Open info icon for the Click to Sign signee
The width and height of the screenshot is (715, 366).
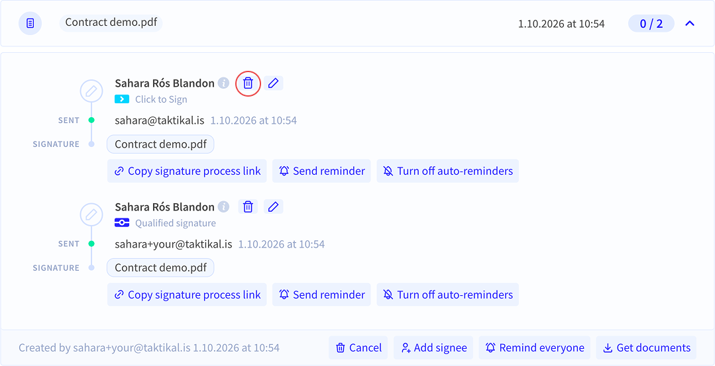pyautogui.click(x=223, y=83)
